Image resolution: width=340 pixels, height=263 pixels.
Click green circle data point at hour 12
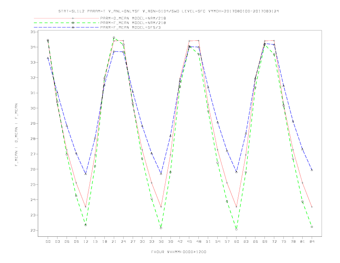tap(86, 225)
